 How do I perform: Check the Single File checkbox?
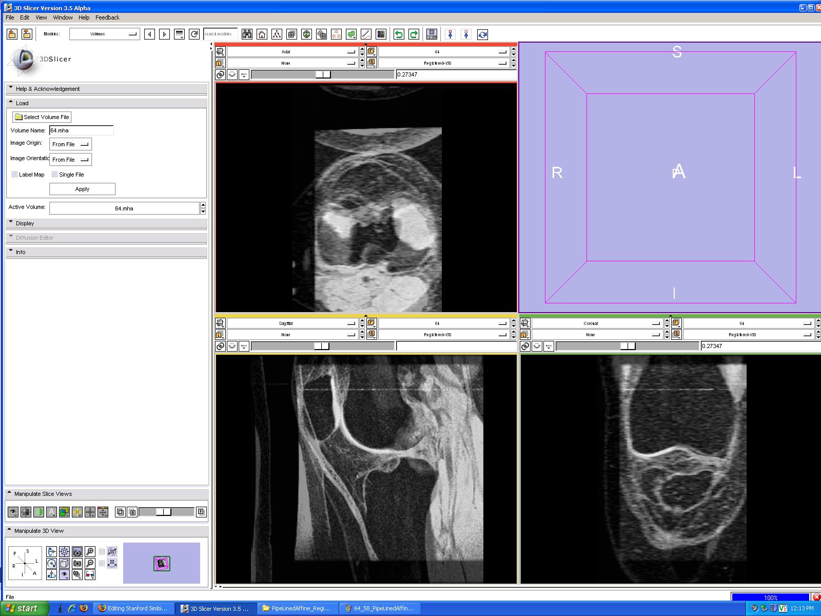pos(55,175)
